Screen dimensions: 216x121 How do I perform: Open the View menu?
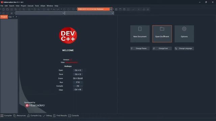click(18, 6)
